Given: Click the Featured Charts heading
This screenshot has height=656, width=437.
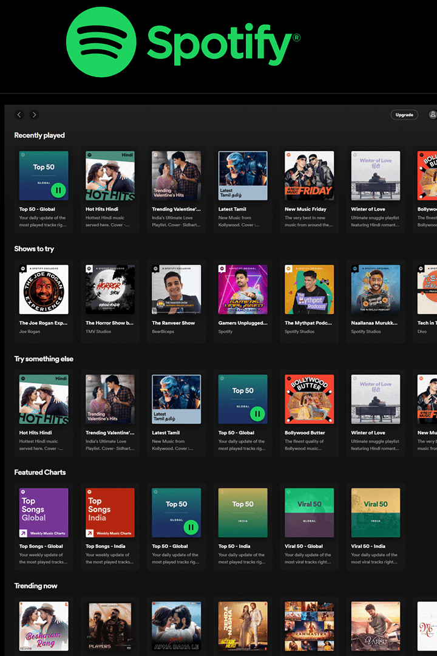Looking at the screenshot, I should (x=39, y=473).
